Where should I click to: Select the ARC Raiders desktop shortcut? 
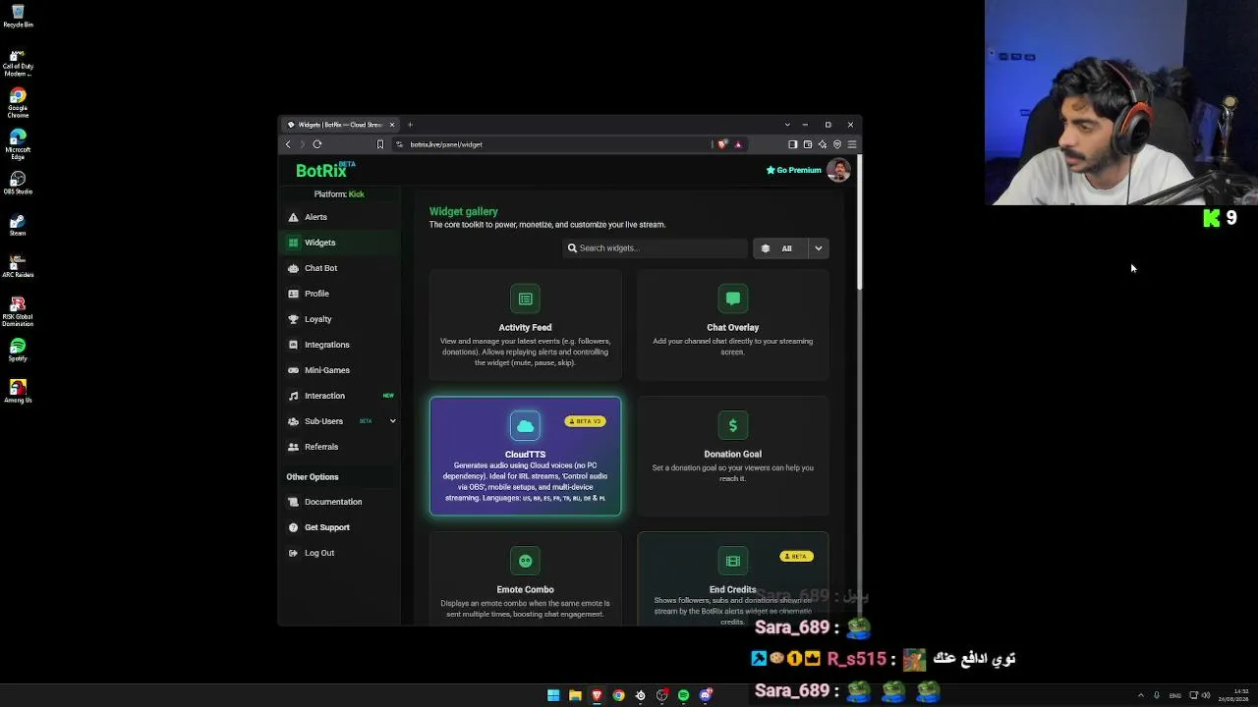pyautogui.click(x=18, y=266)
